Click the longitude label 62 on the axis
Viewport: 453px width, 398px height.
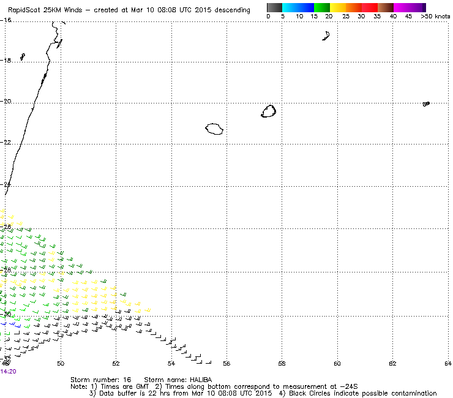coord(392,363)
